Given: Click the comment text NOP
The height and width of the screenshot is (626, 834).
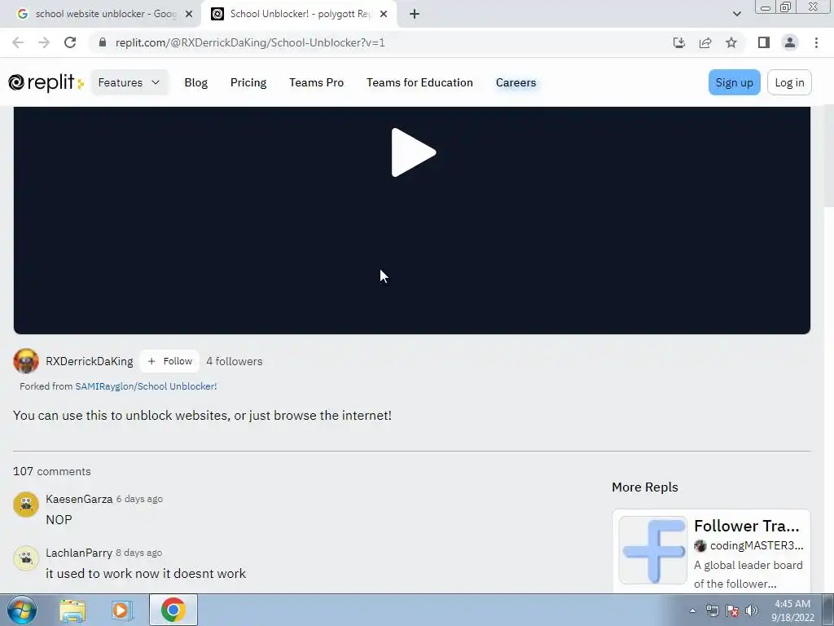Looking at the screenshot, I should pos(59,519).
